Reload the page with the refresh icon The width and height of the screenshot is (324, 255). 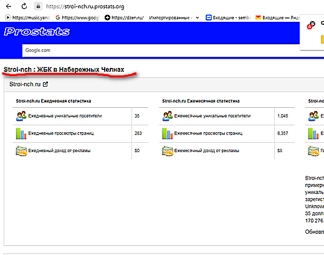click(x=24, y=6)
